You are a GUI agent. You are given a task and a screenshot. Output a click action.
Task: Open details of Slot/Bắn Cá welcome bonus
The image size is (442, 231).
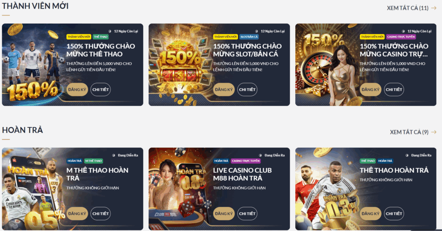click(x=247, y=90)
